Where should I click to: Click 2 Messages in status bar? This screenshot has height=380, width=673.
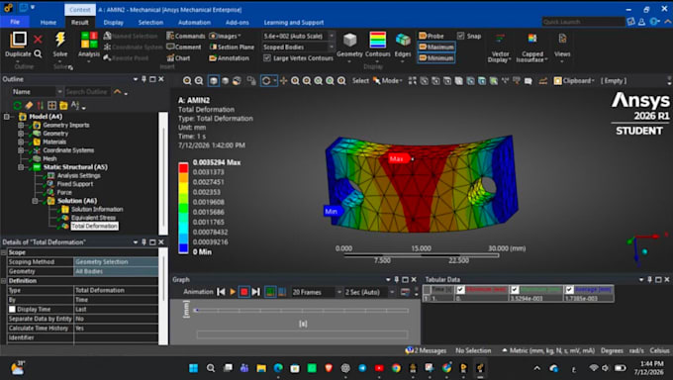[427, 350]
